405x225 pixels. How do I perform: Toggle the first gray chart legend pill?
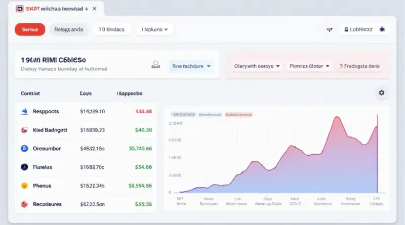click(x=183, y=115)
